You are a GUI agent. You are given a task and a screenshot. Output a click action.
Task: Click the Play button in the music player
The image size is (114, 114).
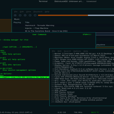(x=20, y=15)
